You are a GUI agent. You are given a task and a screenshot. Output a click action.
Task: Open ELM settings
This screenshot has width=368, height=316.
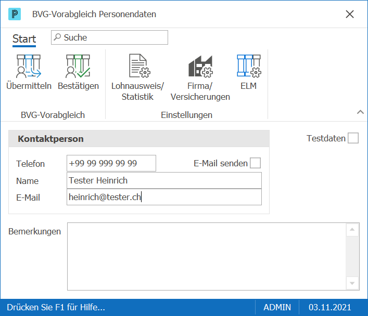point(249,72)
